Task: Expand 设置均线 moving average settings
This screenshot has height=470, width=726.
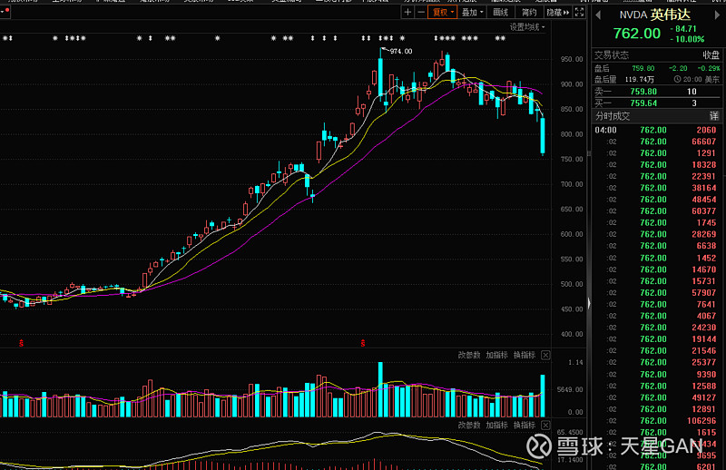Action: [x=527, y=27]
